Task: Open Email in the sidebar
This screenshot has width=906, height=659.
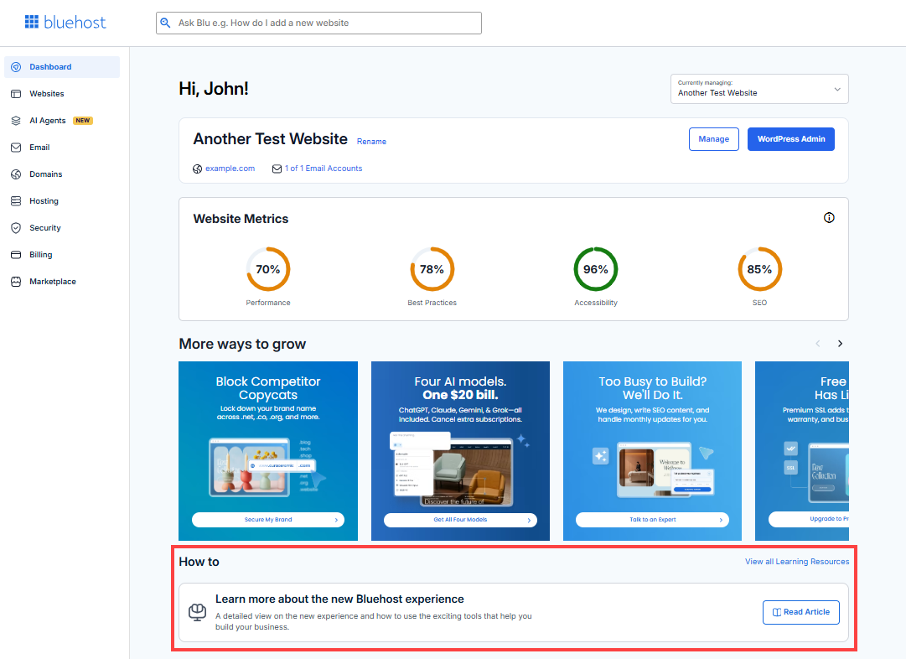Action: [62, 148]
